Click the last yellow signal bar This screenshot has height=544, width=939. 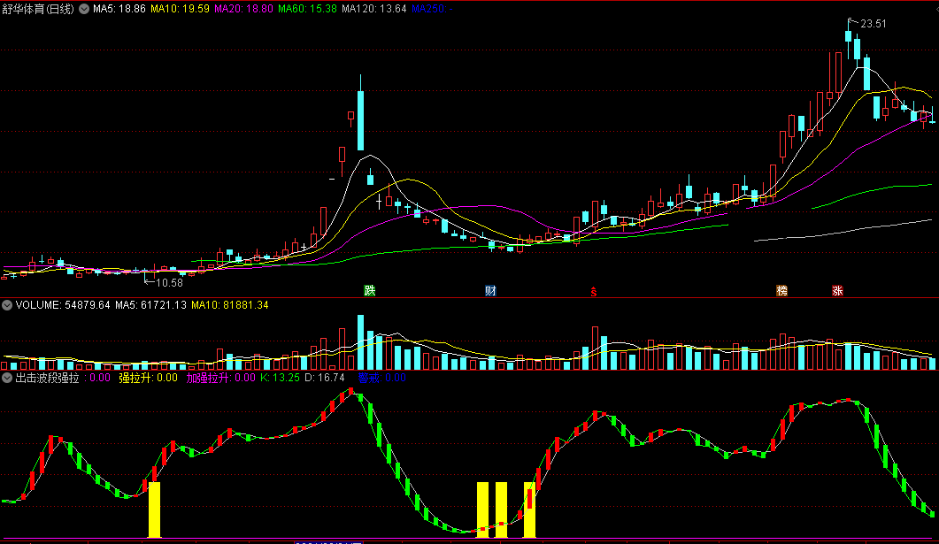(x=529, y=510)
